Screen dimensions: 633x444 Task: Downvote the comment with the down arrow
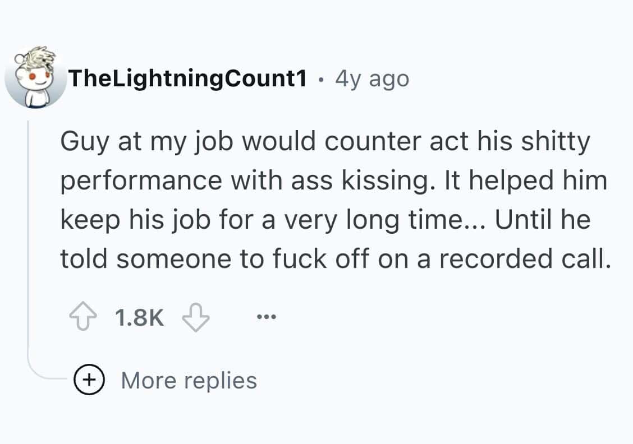196,318
